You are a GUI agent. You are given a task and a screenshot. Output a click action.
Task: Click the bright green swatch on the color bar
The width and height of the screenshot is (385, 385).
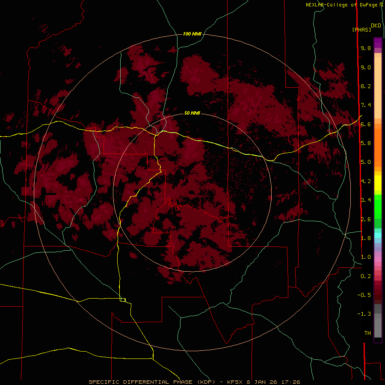click(x=378, y=206)
